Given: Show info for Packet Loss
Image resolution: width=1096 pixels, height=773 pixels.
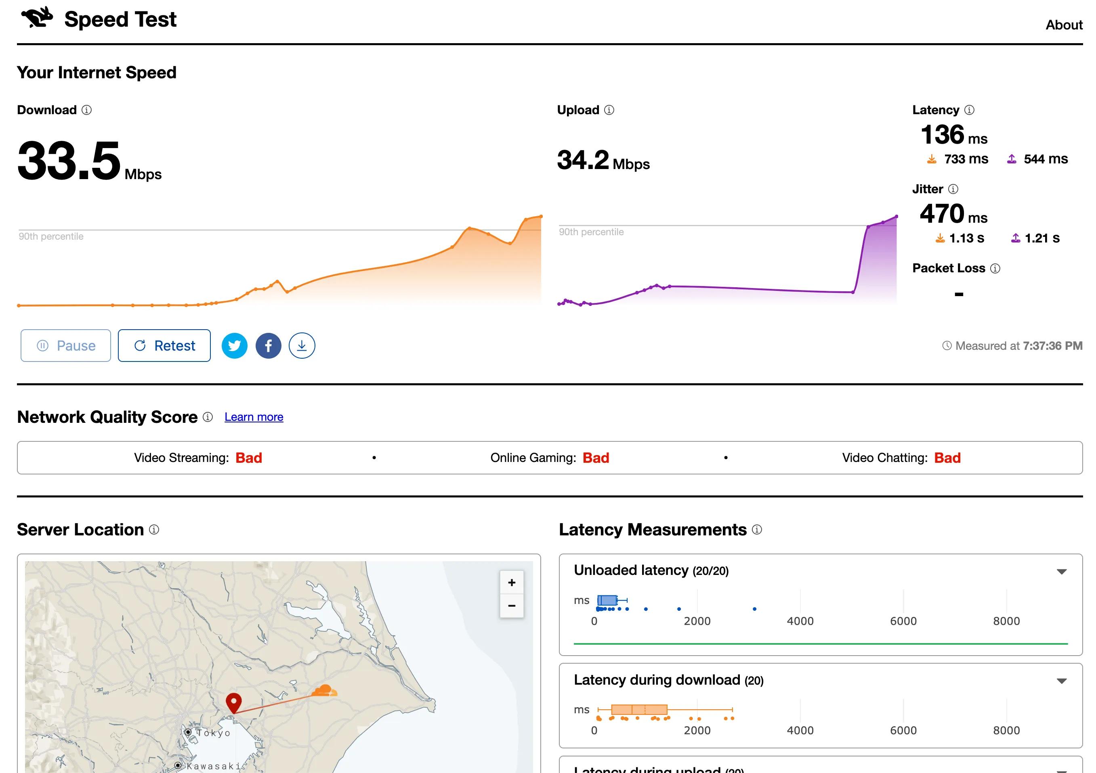Looking at the screenshot, I should pyautogui.click(x=995, y=268).
